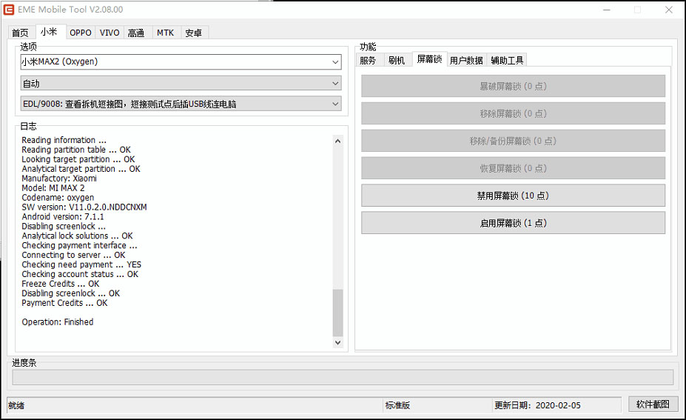Viewport: 686px width, 420px height.
Task: Open the 用户数据 function tab
Action: click(466, 61)
